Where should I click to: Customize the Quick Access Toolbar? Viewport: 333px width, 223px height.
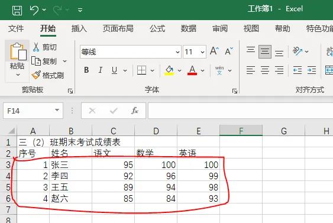[80, 10]
